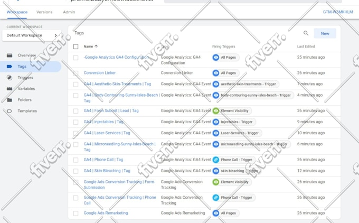359x223 pixels.
Task: Open Variables in the sidebar menu
Action: pos(26,89)
